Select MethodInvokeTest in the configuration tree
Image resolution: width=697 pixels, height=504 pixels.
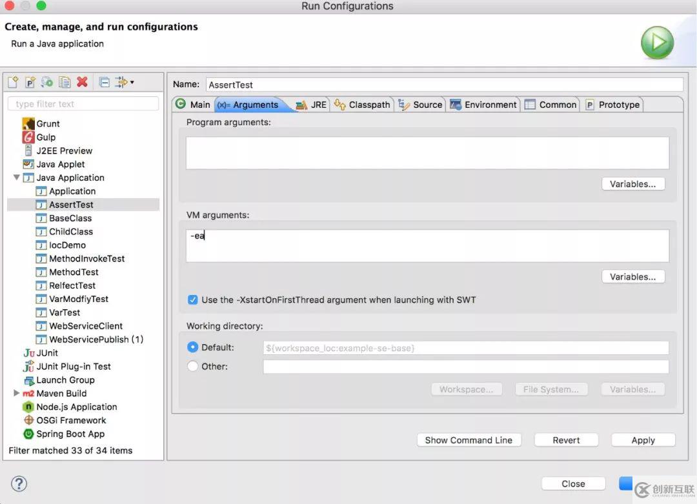point(86,259)
